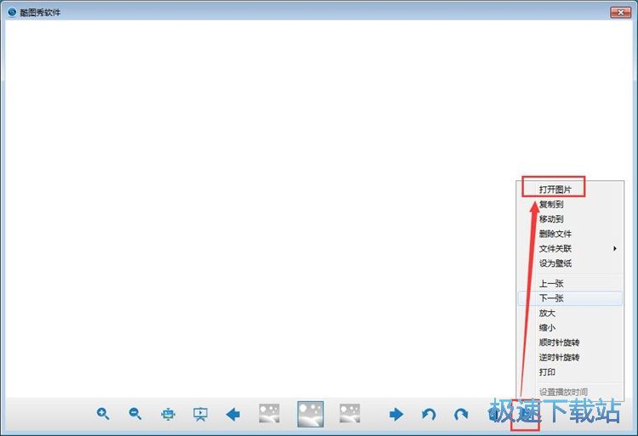
Task: Select 设为壁纸 menu entry
Action: pyautogui.click(x=570, y=263)
